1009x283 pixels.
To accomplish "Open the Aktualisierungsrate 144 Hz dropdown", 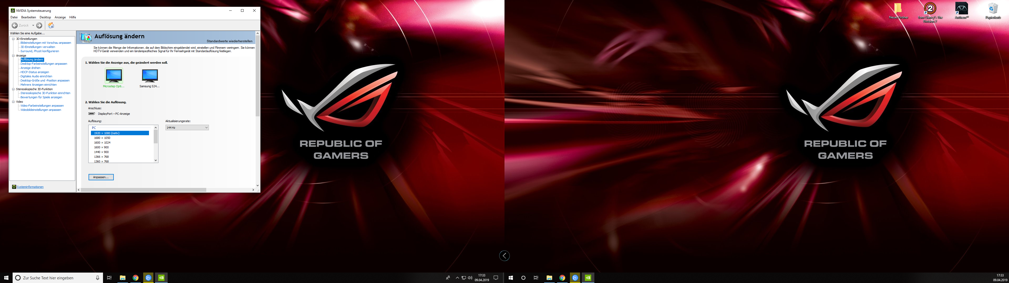I will point(187,128).
